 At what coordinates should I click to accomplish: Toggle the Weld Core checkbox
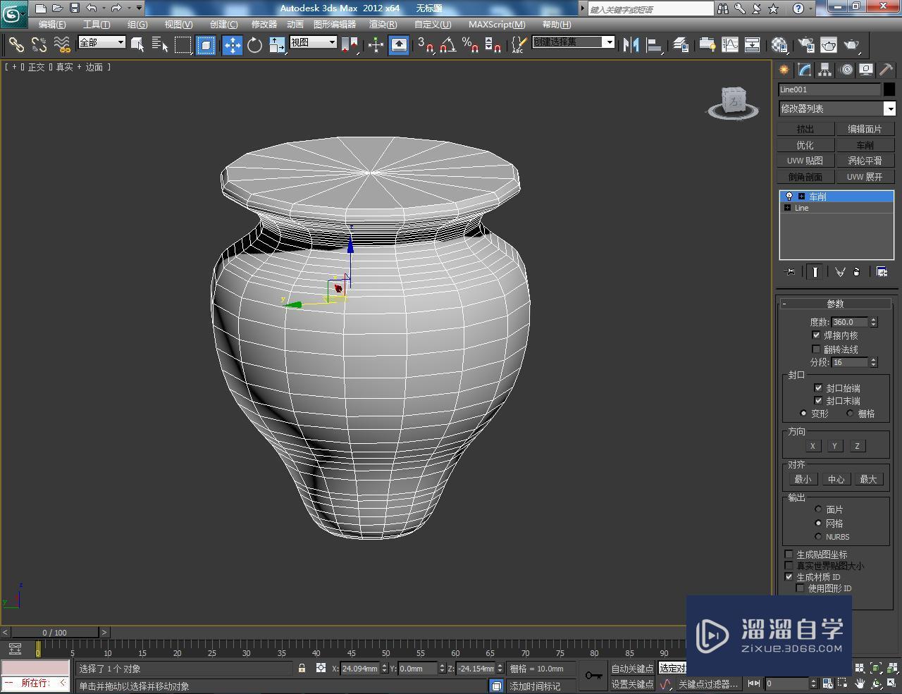pyautogui.click(x=816, y=335)
